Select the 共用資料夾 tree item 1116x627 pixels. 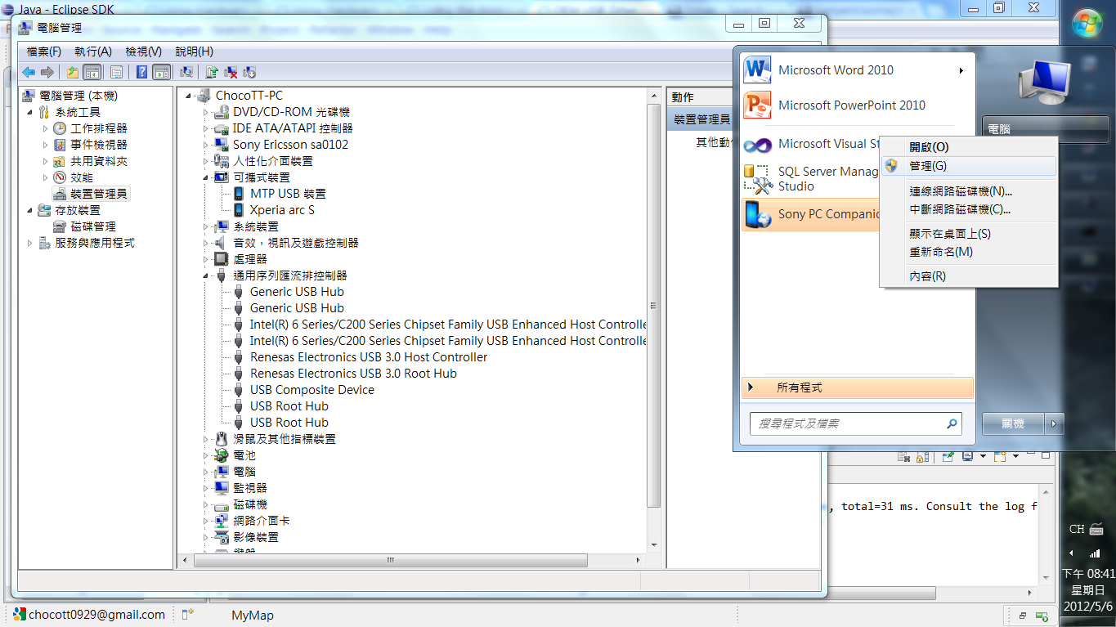99,161
